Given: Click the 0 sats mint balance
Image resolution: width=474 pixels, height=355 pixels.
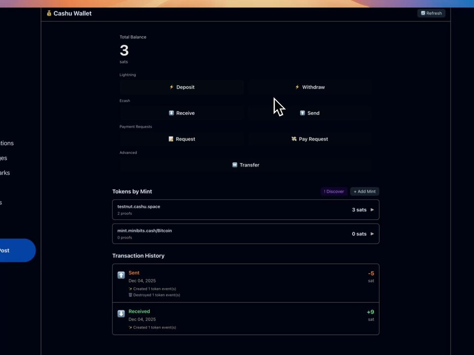Looking at the screenshot, I should pos(359,234).
